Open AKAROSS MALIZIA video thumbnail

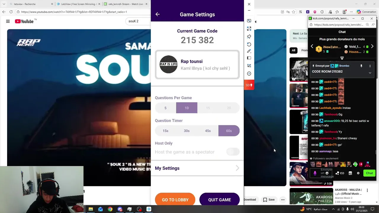pos(311,196)
